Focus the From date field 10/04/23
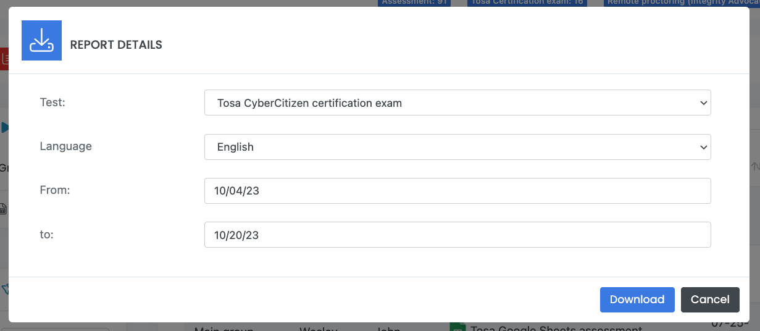The width and height of the screenshot is (760, 331). [457, 191]
